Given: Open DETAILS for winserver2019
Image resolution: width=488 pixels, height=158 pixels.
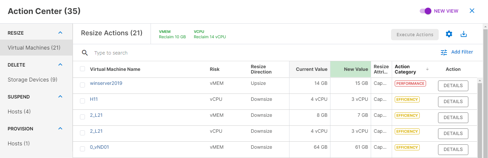Looking at the screenshot, I should (x=453, y=85).
